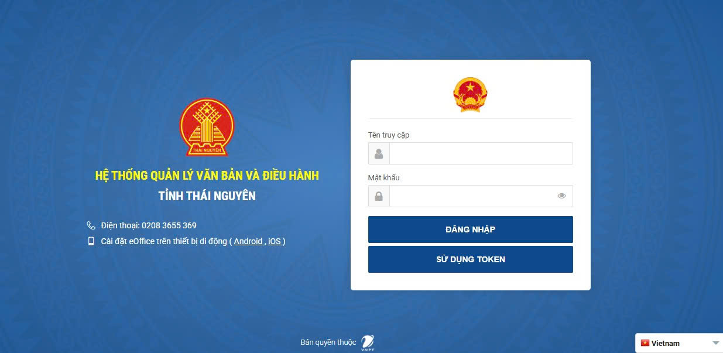Image resolution: width=723 pixels, height=353 pixels.
Task: Click the VNPT logo in the footer
Action: (368, 342)
